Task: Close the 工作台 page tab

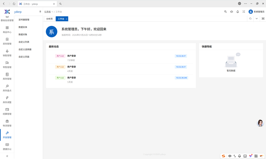Action: (x=66, y=19)
